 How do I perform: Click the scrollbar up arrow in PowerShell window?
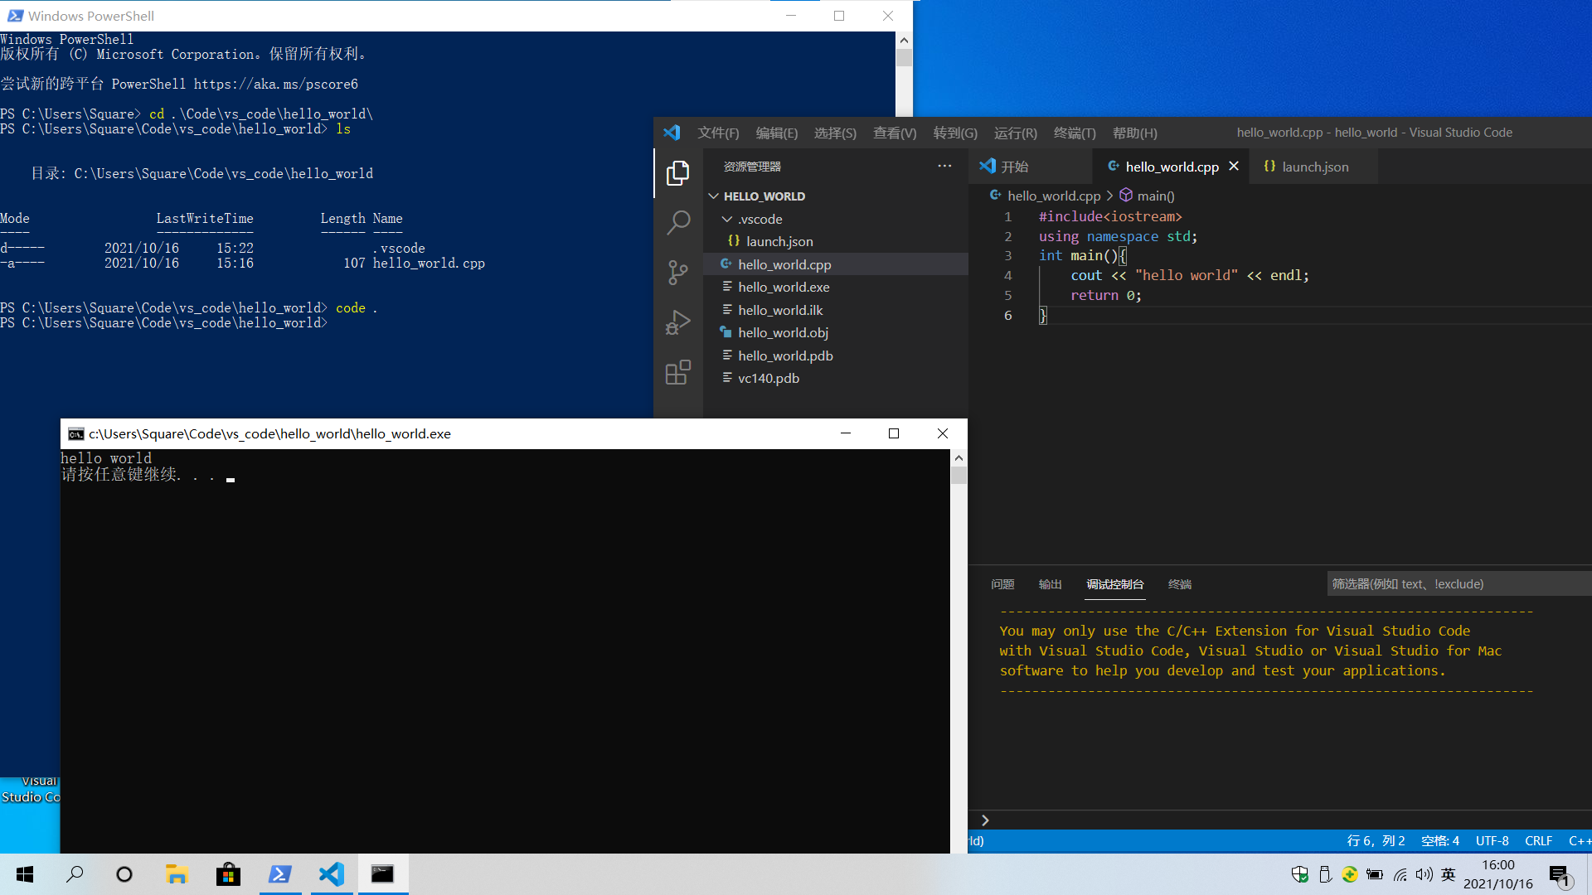[904, 40]
